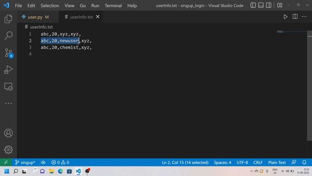Open the Terminal menu
The width and height of the screenshot is (312, 176).
(x=113, y=5)
